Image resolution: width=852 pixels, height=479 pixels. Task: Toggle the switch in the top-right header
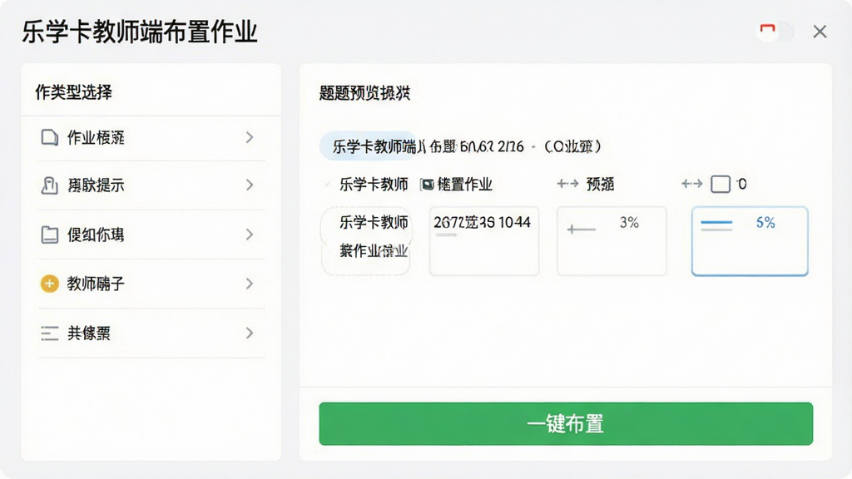pos(776,32)
